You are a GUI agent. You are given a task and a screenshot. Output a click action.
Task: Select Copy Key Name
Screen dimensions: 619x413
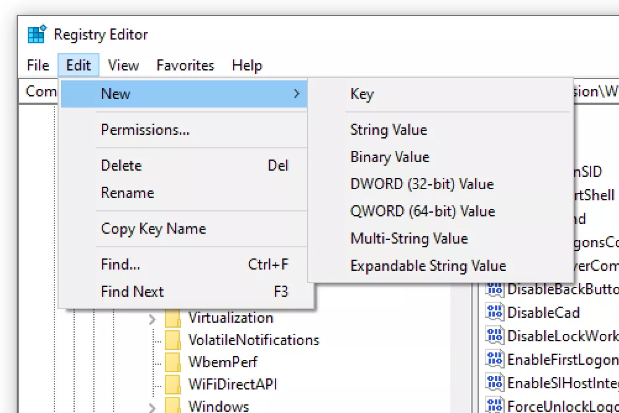point(184,228)
